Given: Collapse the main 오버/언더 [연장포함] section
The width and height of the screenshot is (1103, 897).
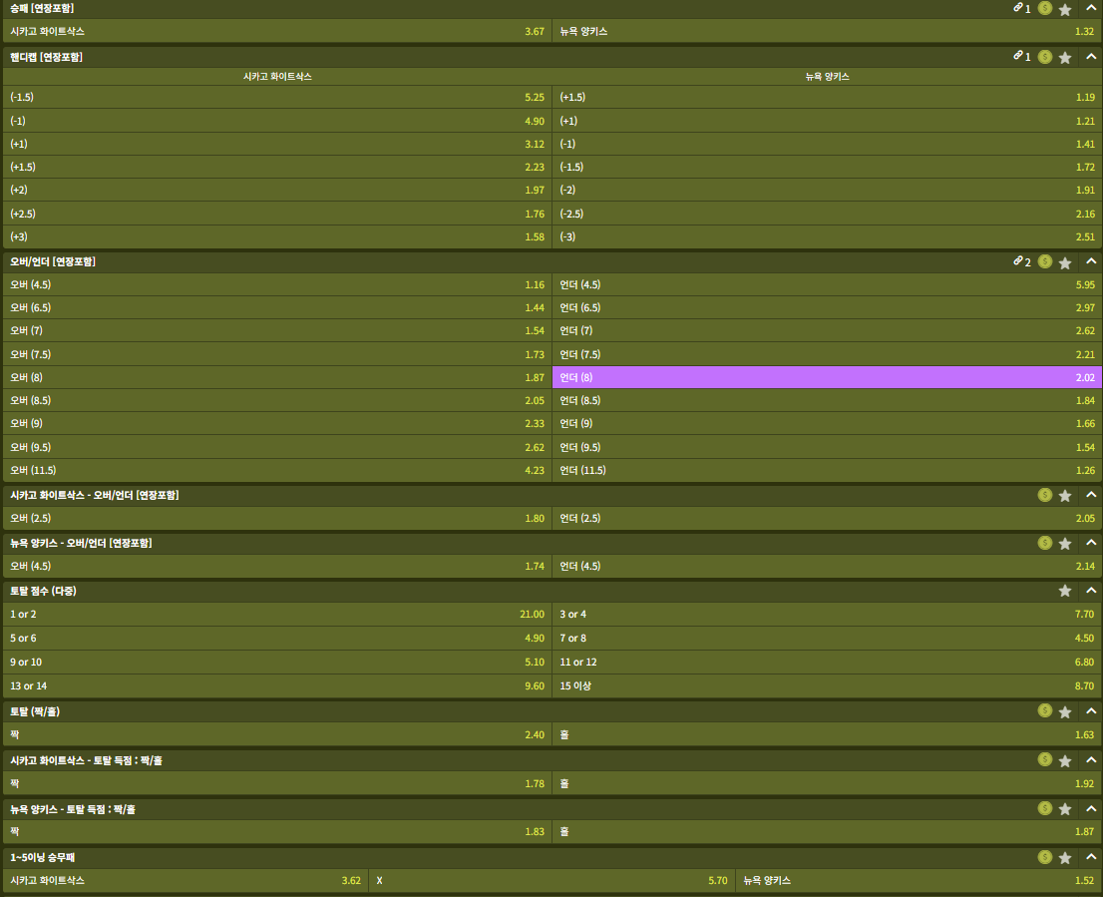Looking at the screenshot, I should point(1091,261).
